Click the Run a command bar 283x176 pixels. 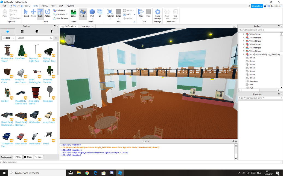pos(141,162)
